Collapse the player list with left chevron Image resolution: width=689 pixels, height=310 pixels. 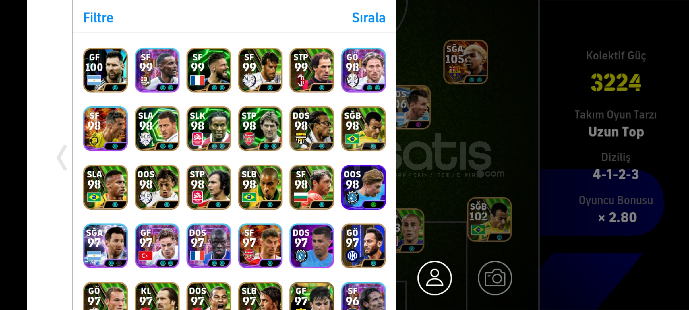coord(62,158)
